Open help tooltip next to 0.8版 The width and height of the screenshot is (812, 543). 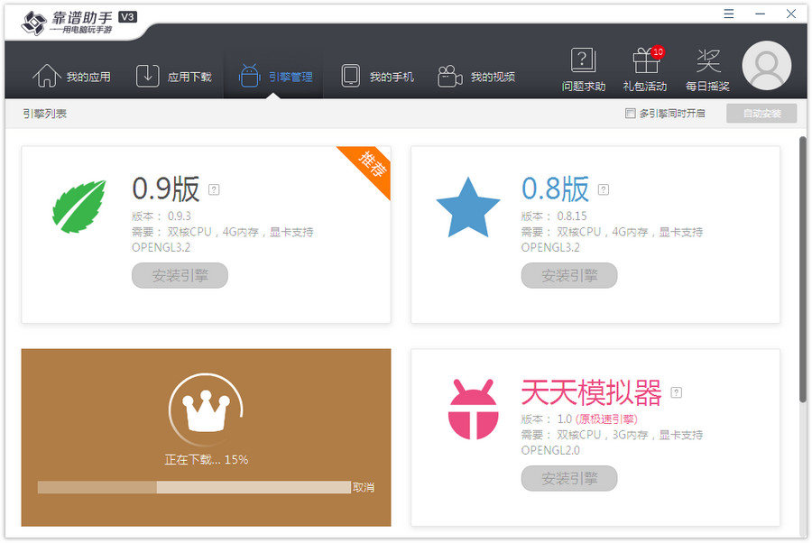[x=603, y=189]
